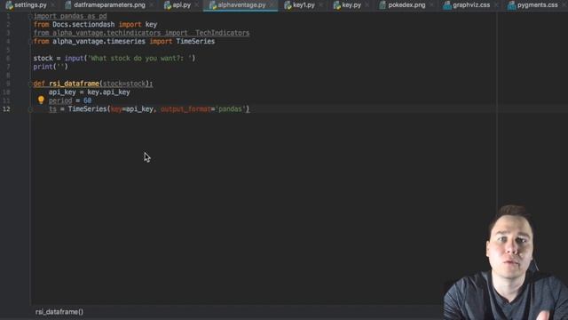The height and width of the screenshot is (320, 568).
Task: Close the key1.py tab
Action: coord(320,5)
